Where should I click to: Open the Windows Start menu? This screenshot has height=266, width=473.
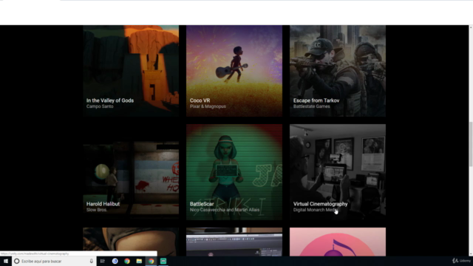click(x=6, y=261)
